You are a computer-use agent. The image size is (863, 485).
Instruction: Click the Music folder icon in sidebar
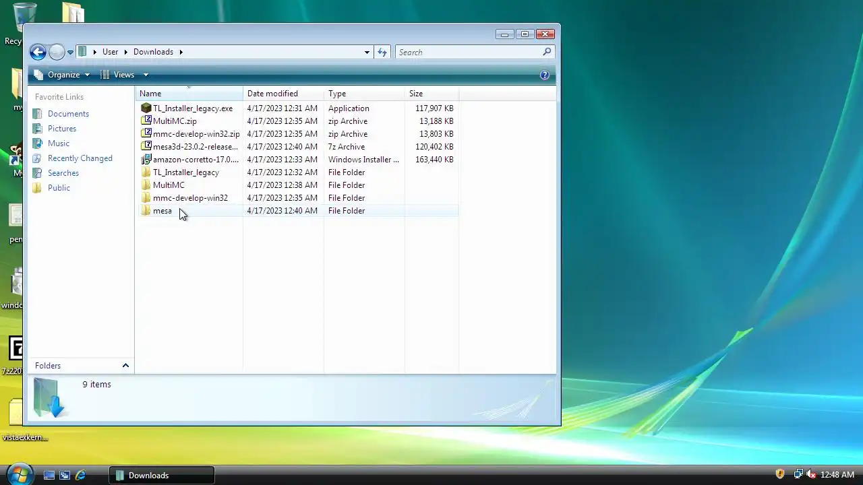(37, 143)
